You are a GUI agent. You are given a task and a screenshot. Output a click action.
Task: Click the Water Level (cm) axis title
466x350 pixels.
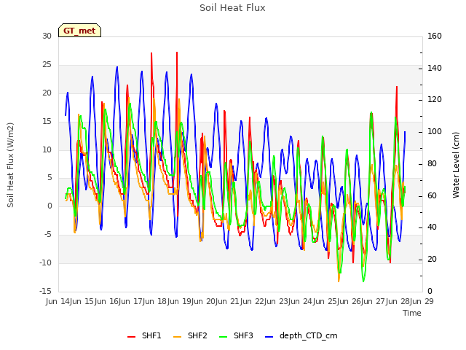tap(456, 165)
